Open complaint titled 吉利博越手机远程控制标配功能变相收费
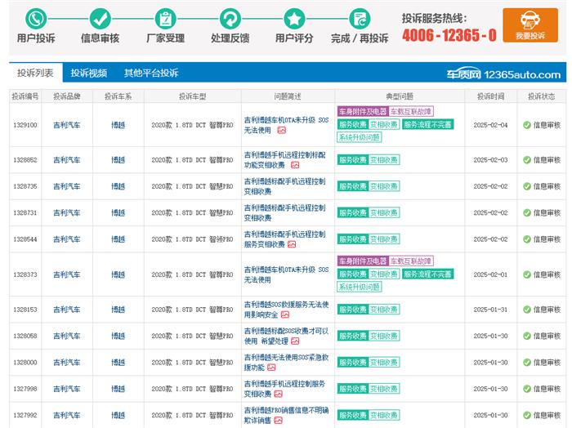The width and height of the screenshot is (572, 428). 284,159
